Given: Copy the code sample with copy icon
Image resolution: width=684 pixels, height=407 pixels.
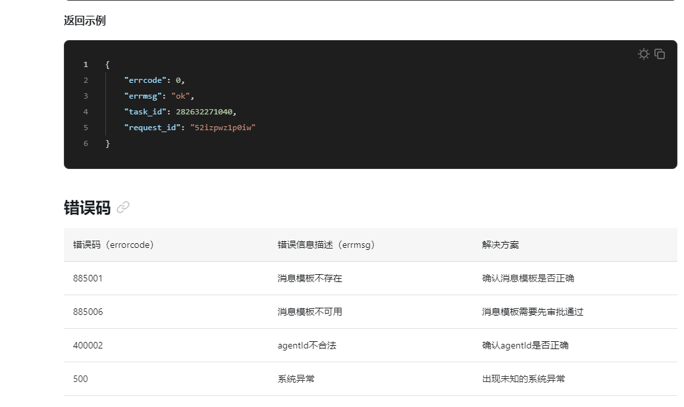Looking at the screenshot, I should point(660,54).
